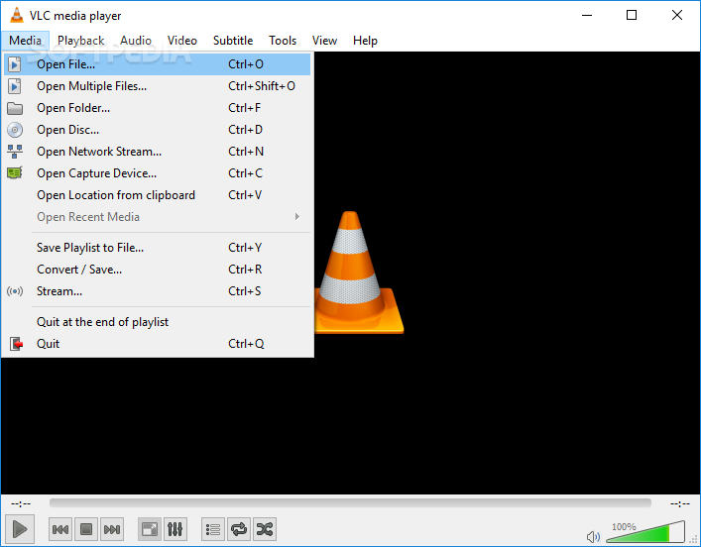701x547 pixels.
Task: Click the Play button
Action: [x=19, y=529]
